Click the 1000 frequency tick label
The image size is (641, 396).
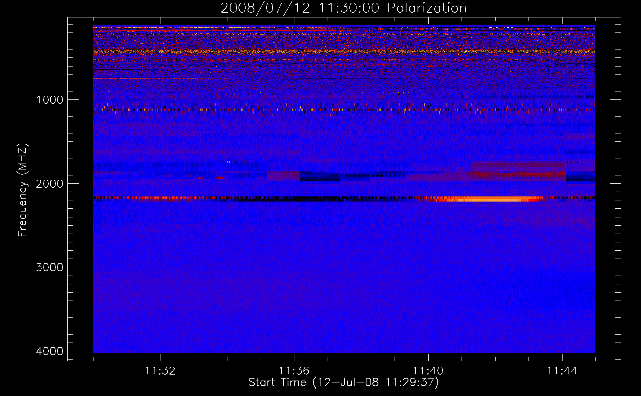[x=50, y=99]
